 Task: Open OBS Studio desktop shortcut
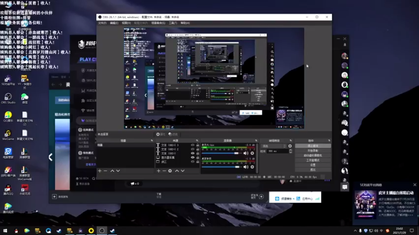[x=8, y=98]
